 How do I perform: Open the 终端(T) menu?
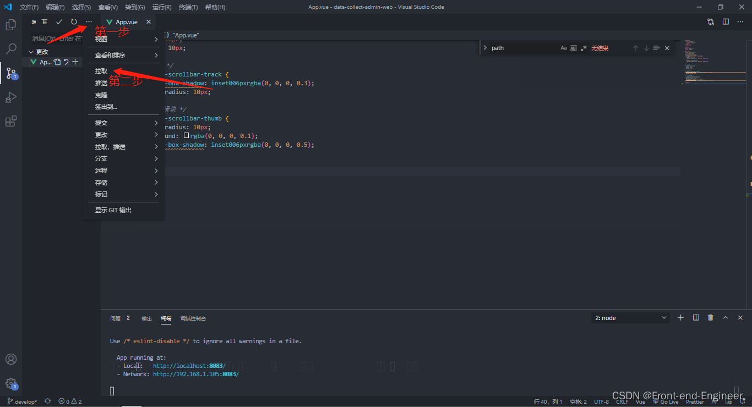[188, 7]
